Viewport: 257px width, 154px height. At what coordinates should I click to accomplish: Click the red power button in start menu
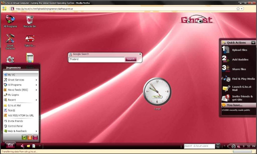click(x=35, y=137)
